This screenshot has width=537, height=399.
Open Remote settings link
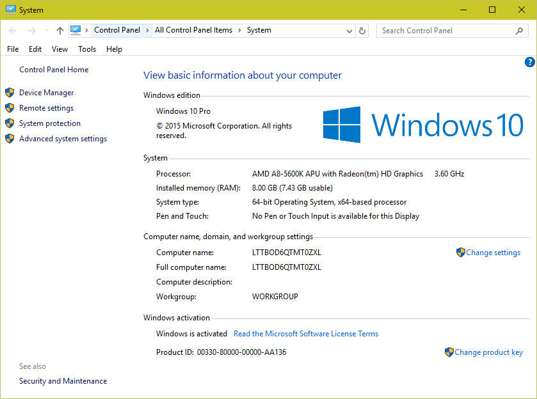(46, 108)
